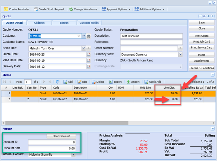Click the Clear Discount button
Screen dimensions: 217x161
click(61, 136)
